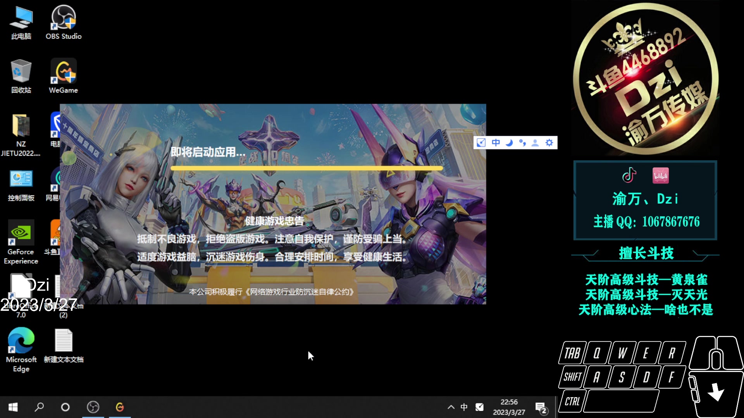744x418 pixels.
Task: Select the 新建文本文档 text file icon
Action: (x=64, y=346)
